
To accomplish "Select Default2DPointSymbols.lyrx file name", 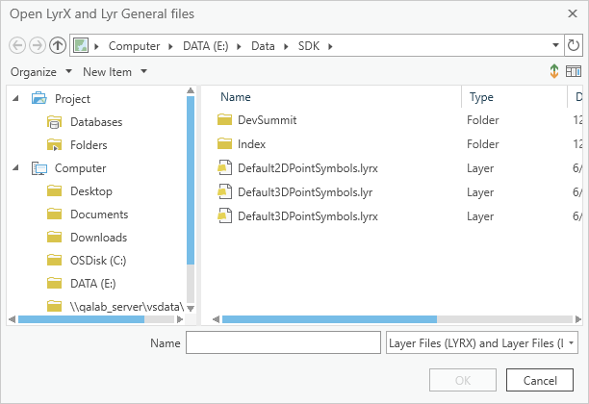I will pyautogui.click(x=308, y=167).
